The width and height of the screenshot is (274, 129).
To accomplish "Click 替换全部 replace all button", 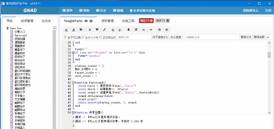I will pos(259,37).
